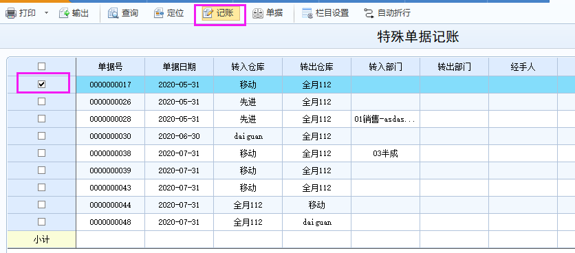This screenshot has height=253, width=575.
Task: Click the 单据 document icon
Action: pyautogui.click(x=258, y=14)
